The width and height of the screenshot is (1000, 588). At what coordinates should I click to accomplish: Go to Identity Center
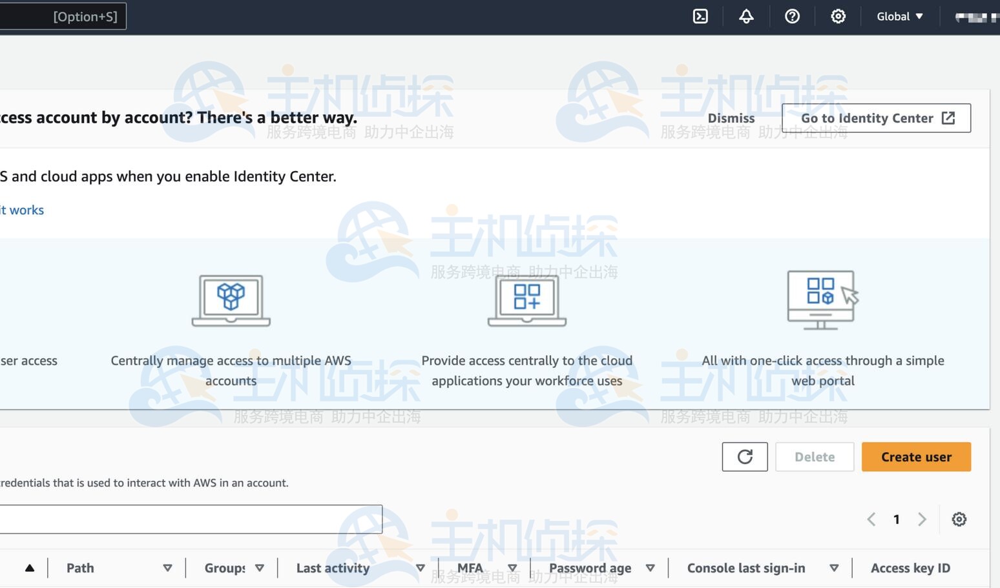click(x=876, y=118)
